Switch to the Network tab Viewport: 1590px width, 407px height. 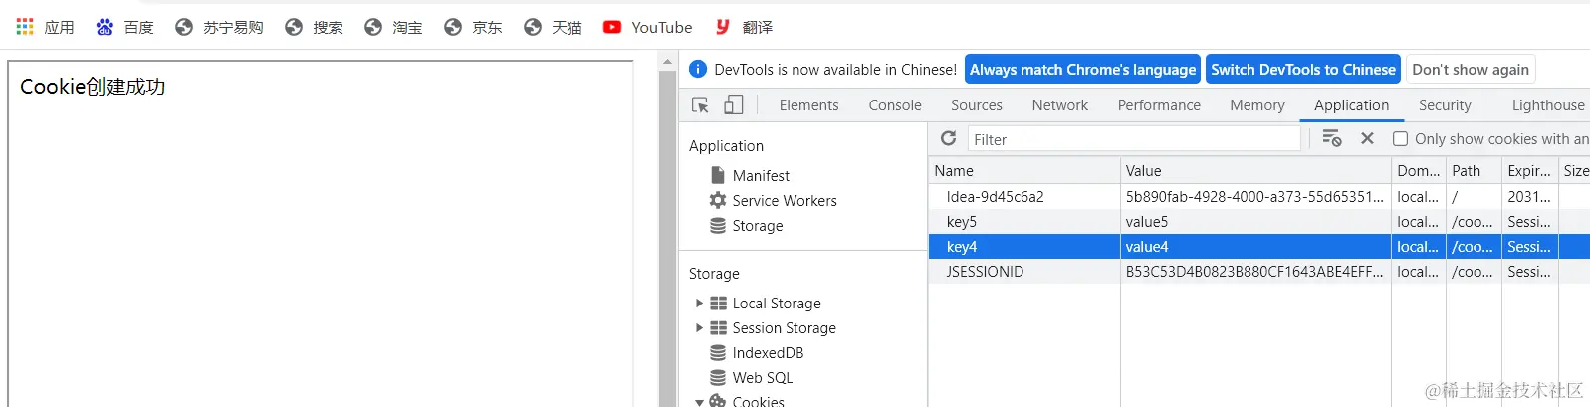click(1060, 104)
